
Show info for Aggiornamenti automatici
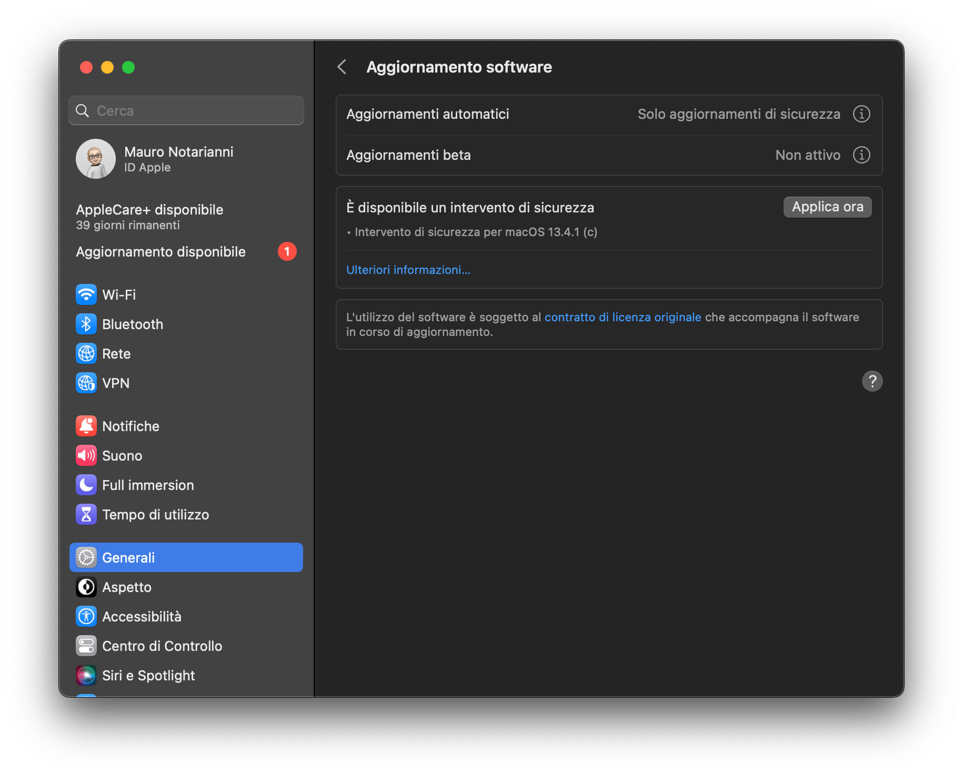click(x=861, y=114)
